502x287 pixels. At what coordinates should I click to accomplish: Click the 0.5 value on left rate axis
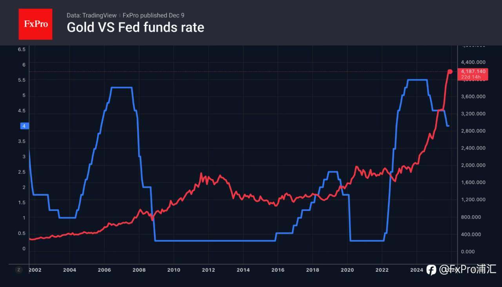(x=22, y=233)
